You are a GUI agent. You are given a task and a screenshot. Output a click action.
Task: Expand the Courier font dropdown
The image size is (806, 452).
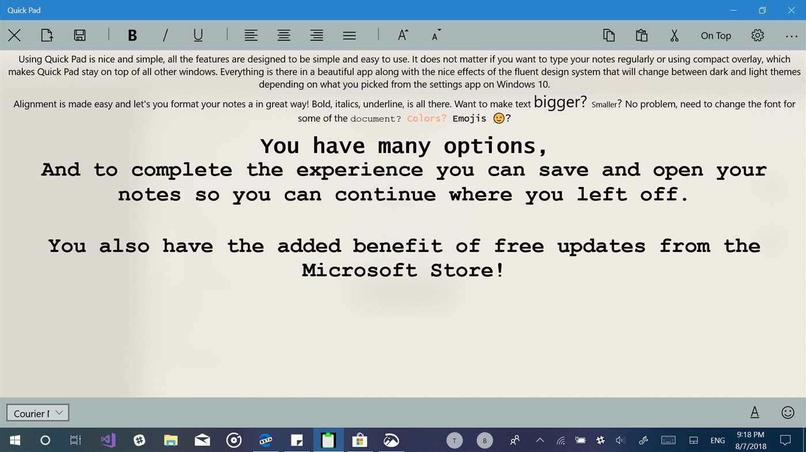(x=38, y=413)
